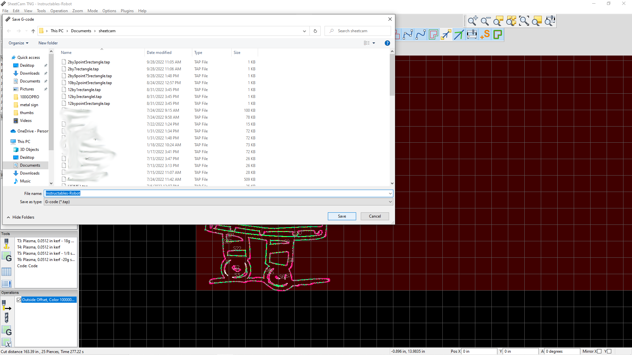632x355 pixels.
Task: Open the Operation menu
Action: click(59, 11)
